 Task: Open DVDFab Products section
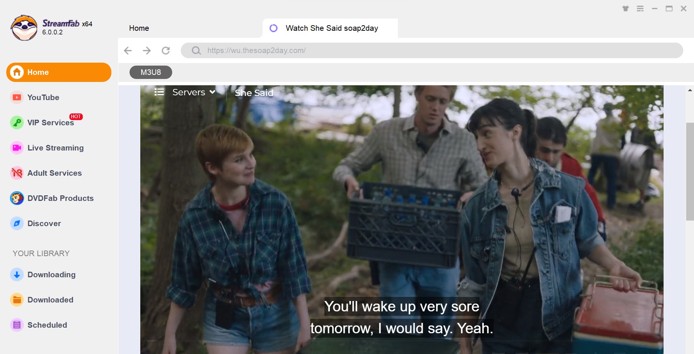pos(60,198)
